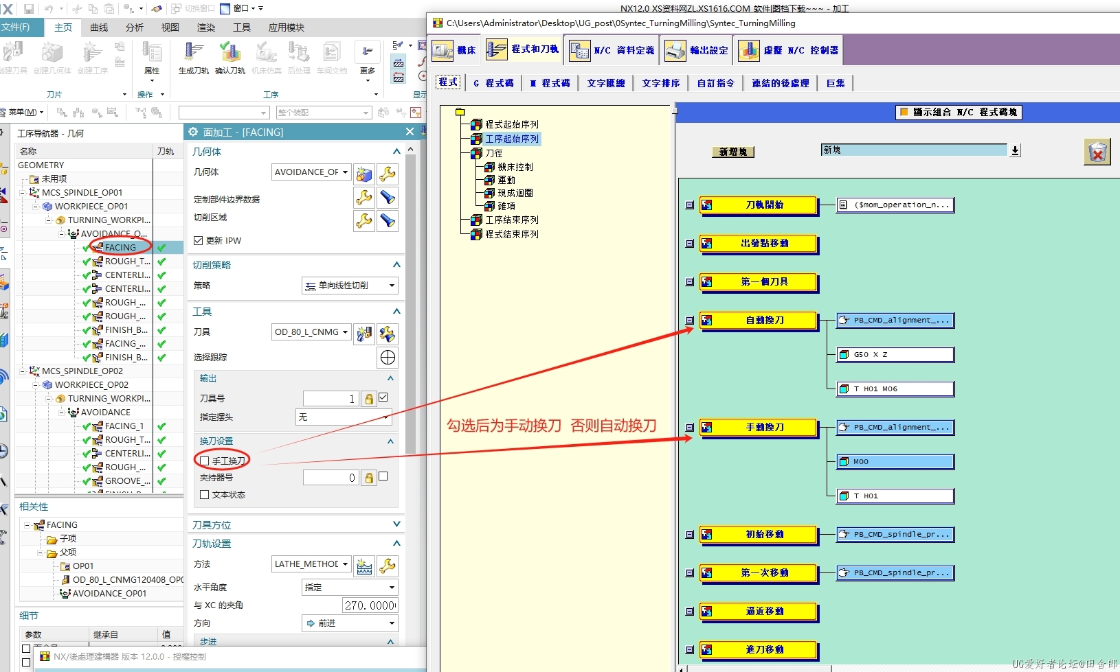Switch to the 文字匯總 tab
The height and width of the screenshot is (672, 1120).
[606, 83]
